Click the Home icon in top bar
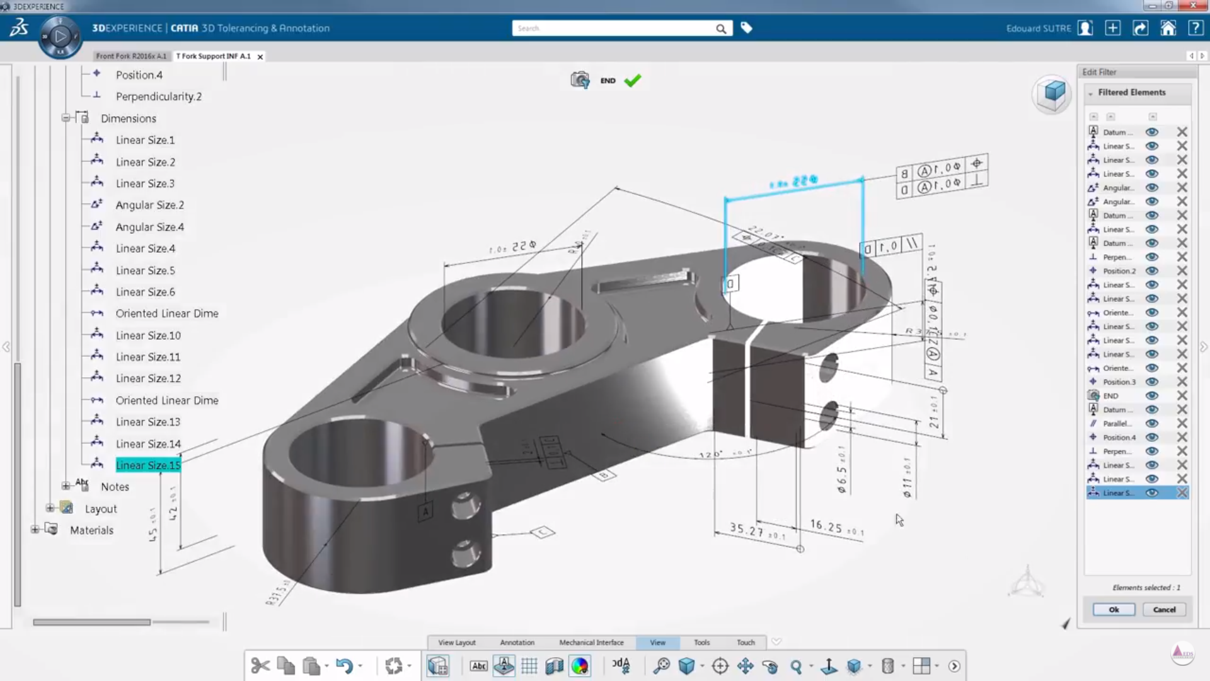Viewport: 1210px width, 681px height. pyautogui.click(x=1168, y=28)
